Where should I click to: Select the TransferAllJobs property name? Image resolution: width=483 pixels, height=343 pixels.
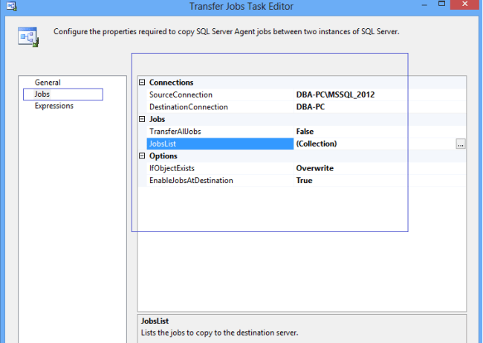click(175, 132)
